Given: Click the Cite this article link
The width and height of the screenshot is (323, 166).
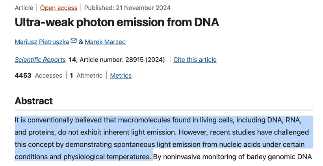Looking at the screenshot, I should (195, 60).
